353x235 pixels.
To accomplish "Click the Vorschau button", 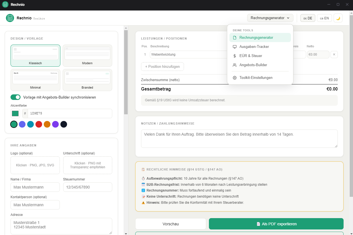I will point(171,224).
